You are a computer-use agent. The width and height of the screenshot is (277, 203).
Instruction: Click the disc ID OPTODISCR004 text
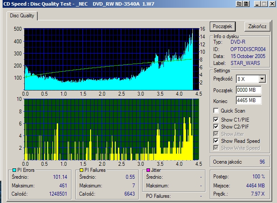pos(248,49)
